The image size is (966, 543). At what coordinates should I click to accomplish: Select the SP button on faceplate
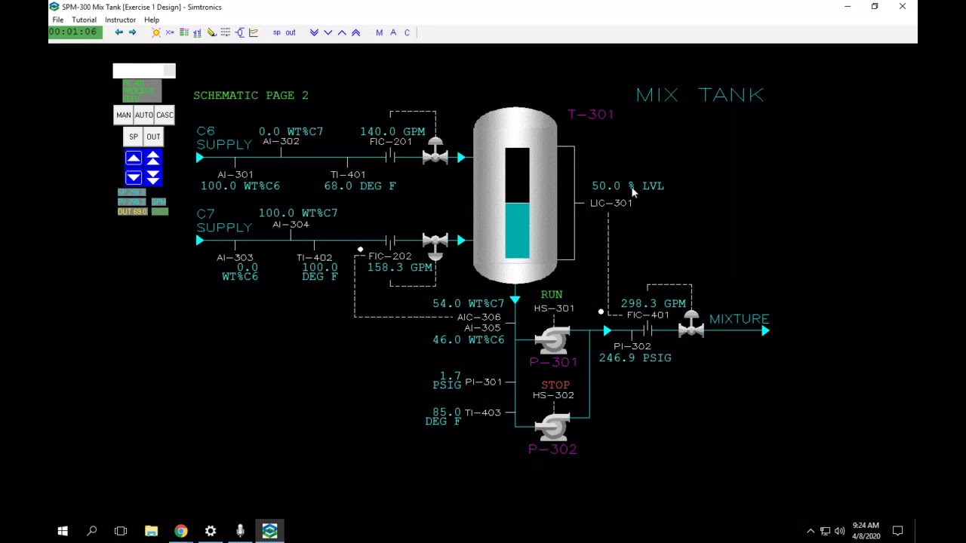[134, 137]
